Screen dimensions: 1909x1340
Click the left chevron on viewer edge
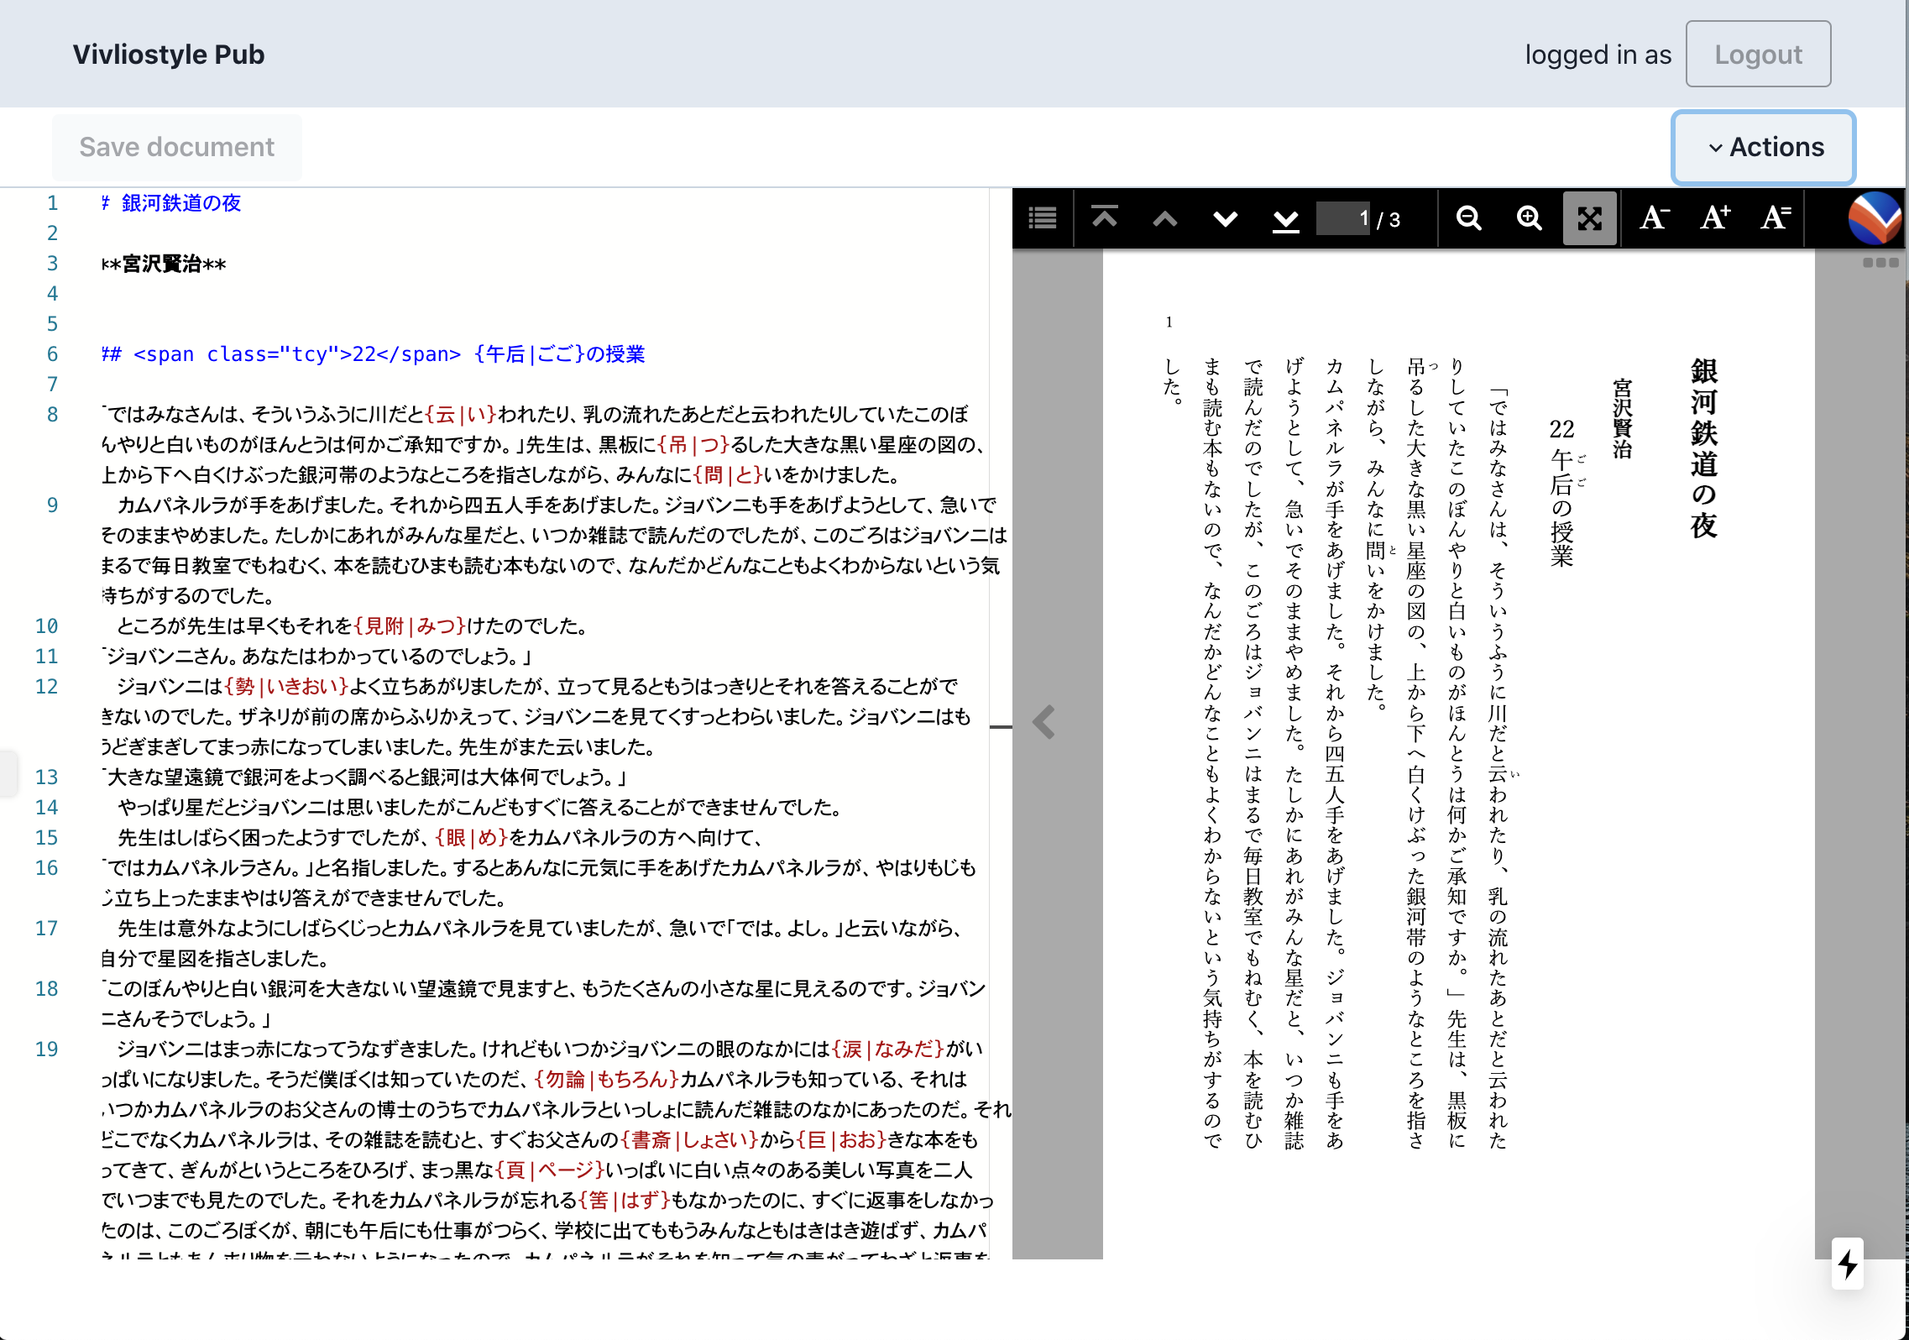pyautogui.click(x=1043, y=722)
